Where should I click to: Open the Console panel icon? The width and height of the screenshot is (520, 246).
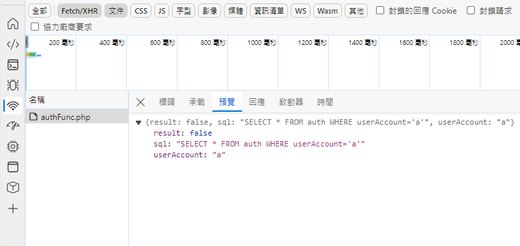tap(12, 65)
